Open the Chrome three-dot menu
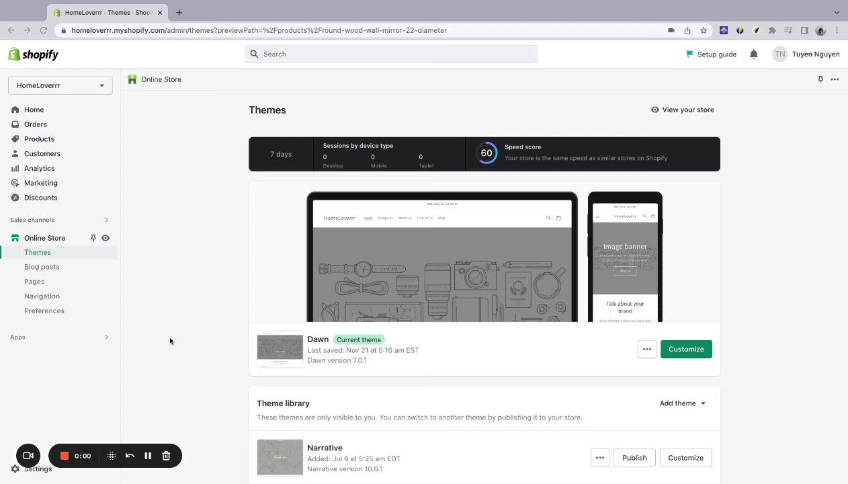Screen dimensions: 848x484 pyautogui.click(x=837, y=30)
